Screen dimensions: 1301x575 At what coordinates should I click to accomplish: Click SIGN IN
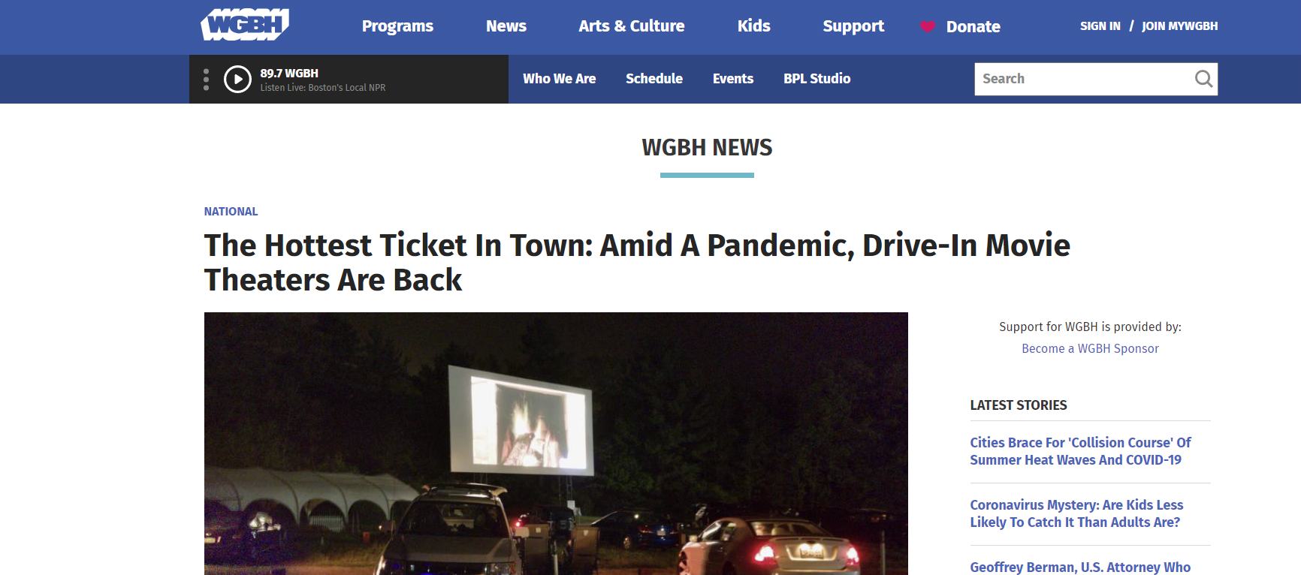[x=1100, y=26]
